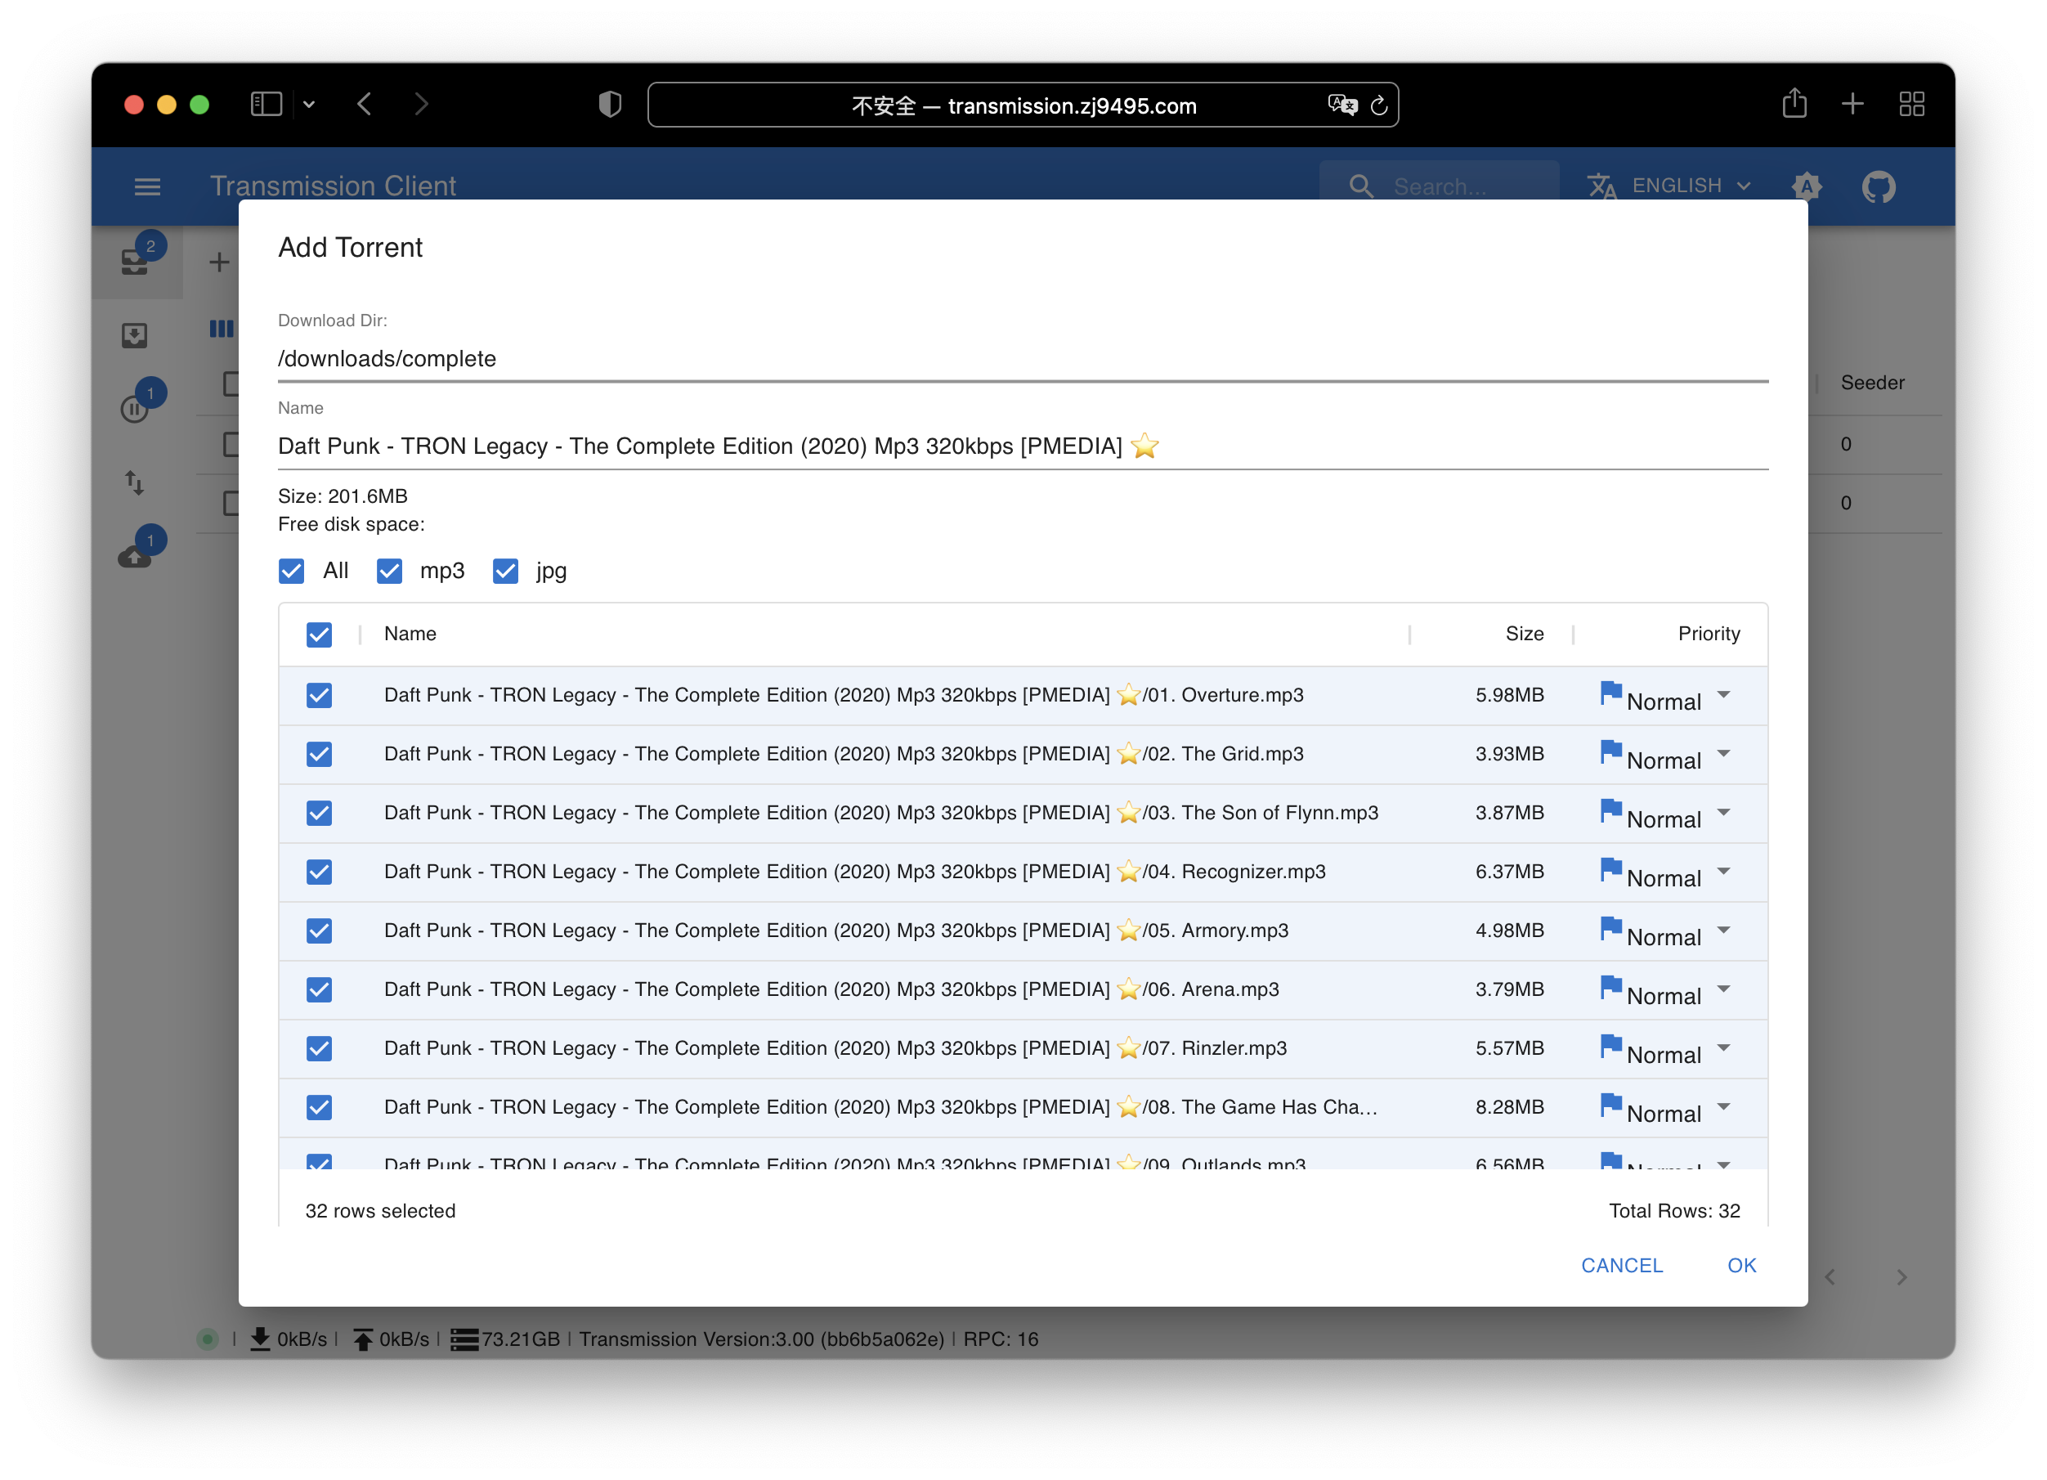This screenshot has width=2047, height=1480.
Task: Click the page translate icon in address bar
Action: [x=1342, y=105]
